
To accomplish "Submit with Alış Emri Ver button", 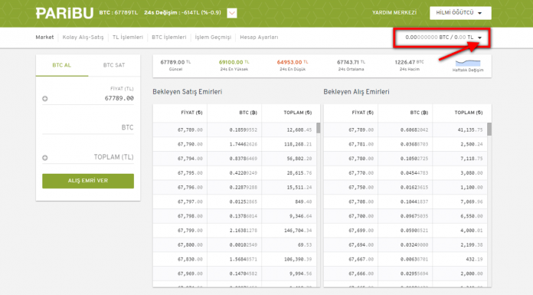I will coord(88,181).
